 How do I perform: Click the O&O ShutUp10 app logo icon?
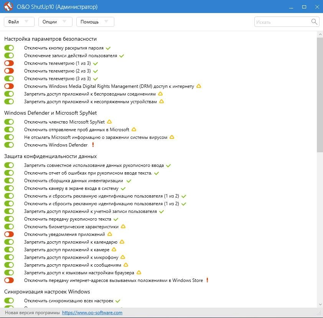[8, 7]
